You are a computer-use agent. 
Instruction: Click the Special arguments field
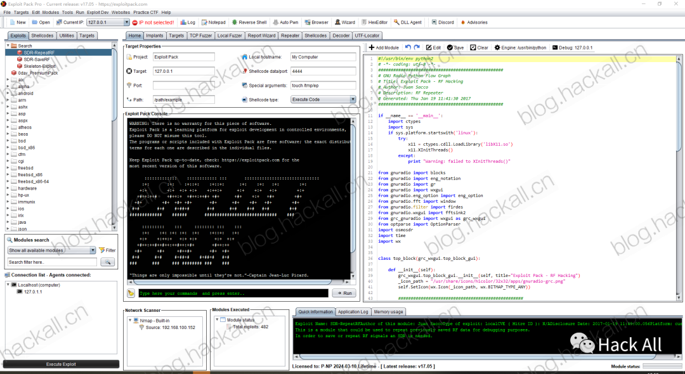(x=323, y=86)
